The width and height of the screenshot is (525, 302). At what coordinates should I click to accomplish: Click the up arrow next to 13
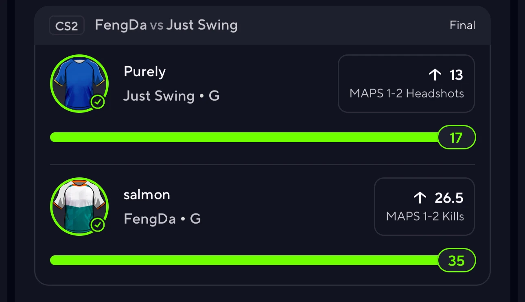tap(435, 75)
